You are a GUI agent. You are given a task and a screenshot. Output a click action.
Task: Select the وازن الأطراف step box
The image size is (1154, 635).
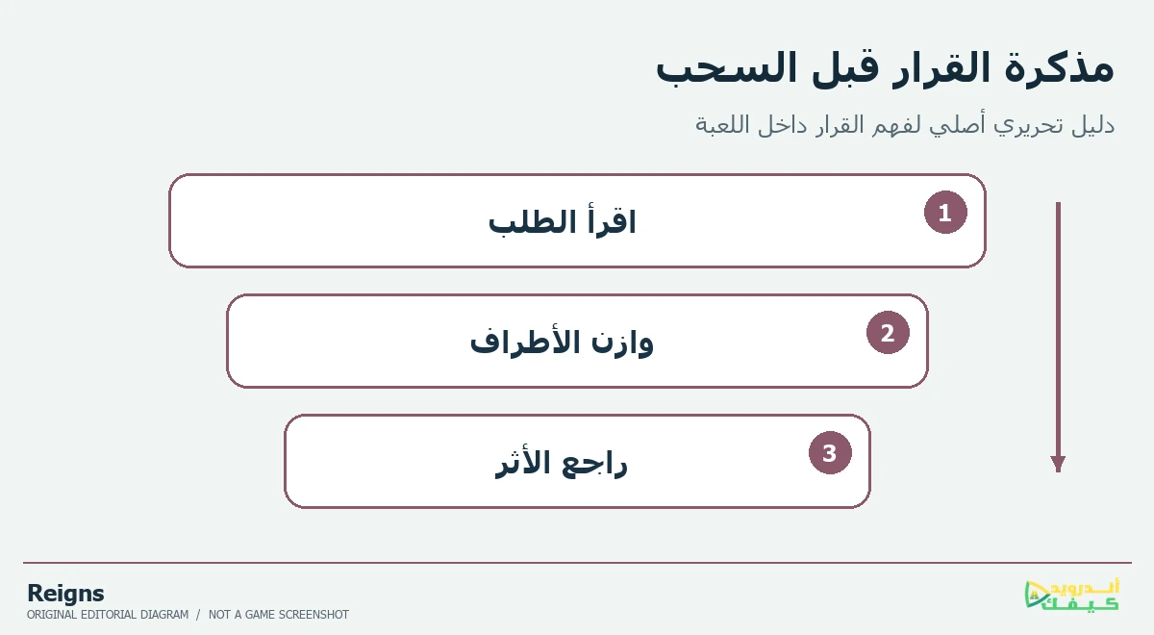[577, 341]
